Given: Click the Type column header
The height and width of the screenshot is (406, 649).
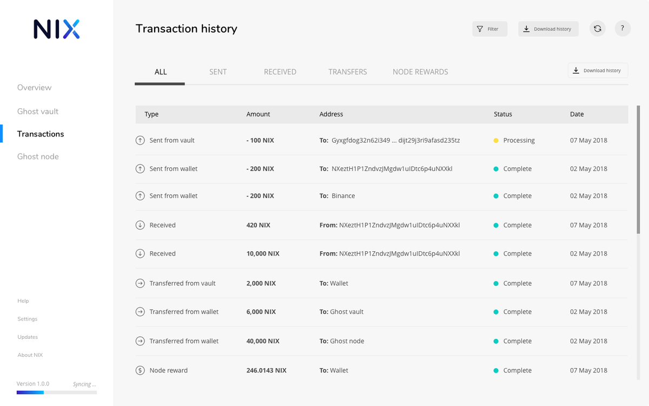Looking at the screenshot, I should [x=151, y=114].
